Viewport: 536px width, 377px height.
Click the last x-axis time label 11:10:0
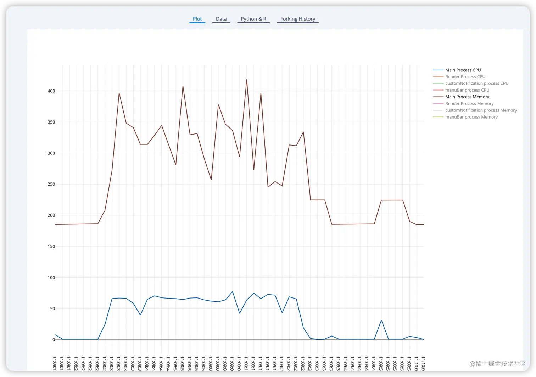click(423, 364)
